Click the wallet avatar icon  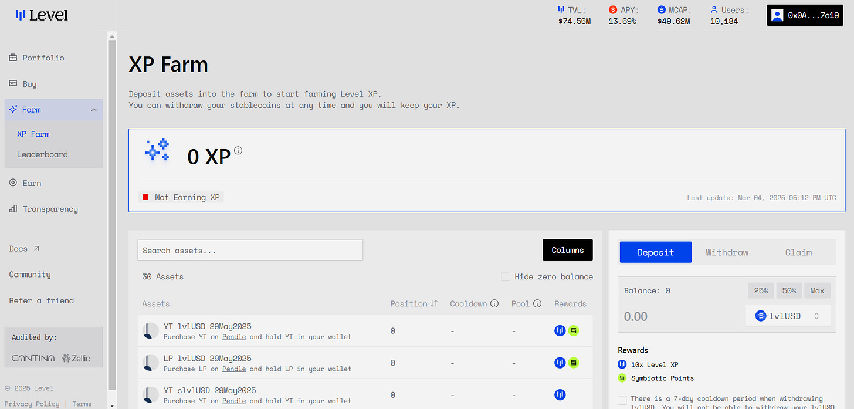[x=778, y=16]
